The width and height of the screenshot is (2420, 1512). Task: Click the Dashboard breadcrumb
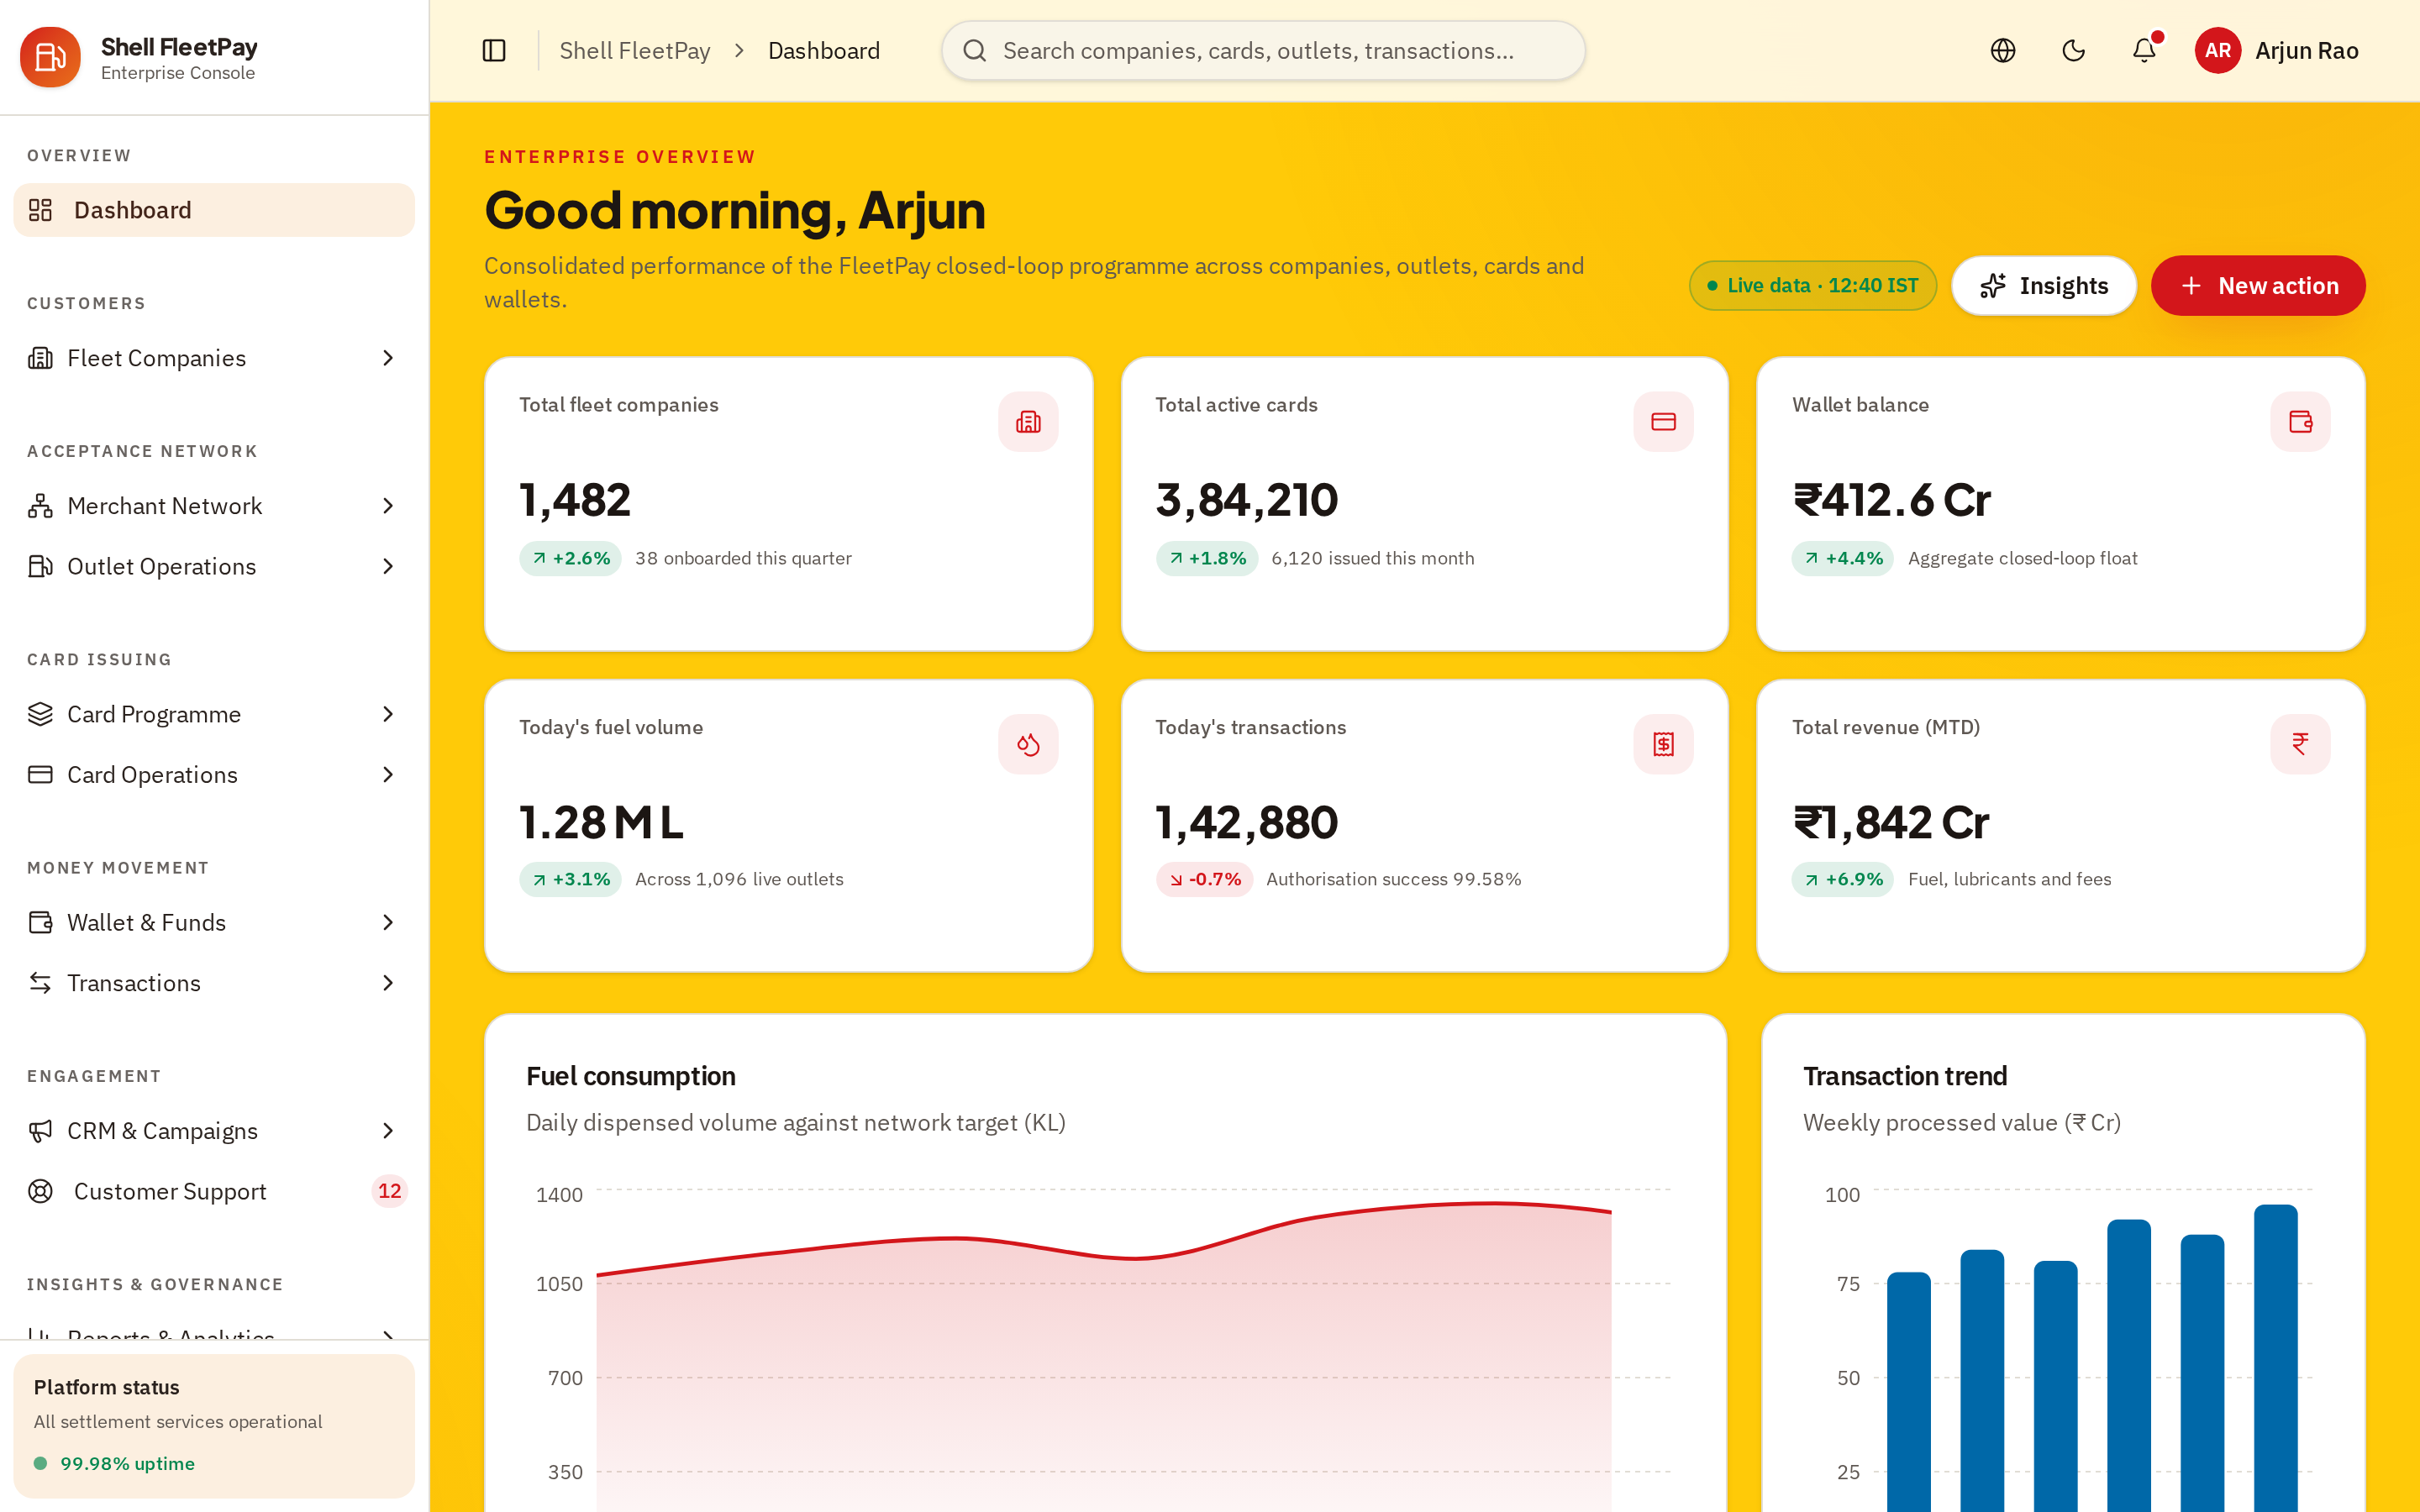pos(824,51)
